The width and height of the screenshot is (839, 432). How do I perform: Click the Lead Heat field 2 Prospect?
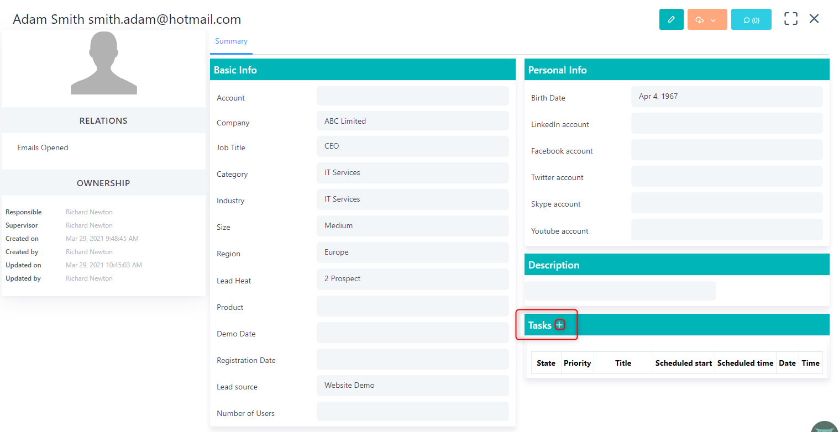[412, 279]
